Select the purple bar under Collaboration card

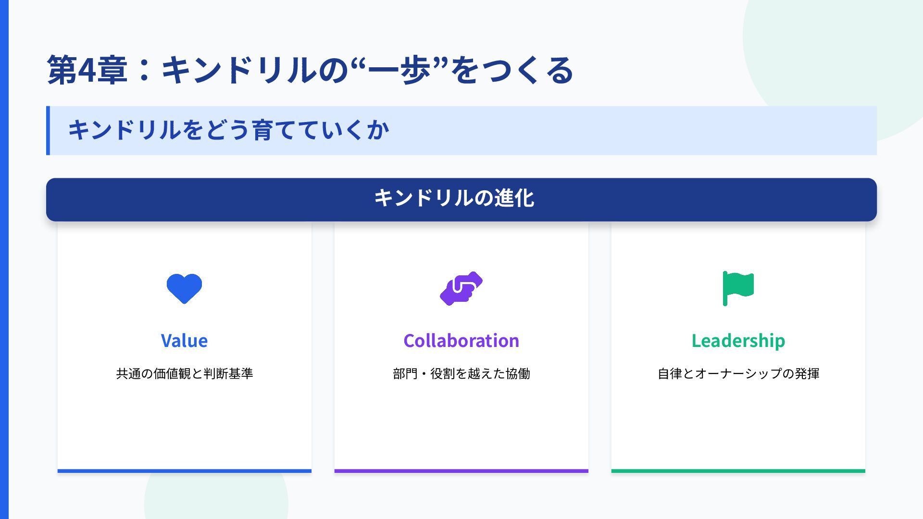tap(461, 471)
